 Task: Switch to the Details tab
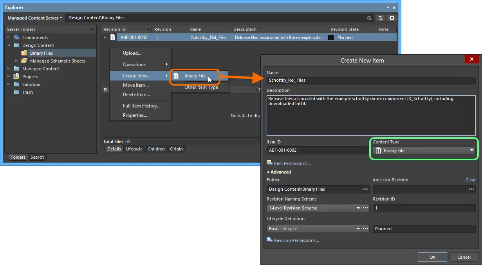click(114, 149)
